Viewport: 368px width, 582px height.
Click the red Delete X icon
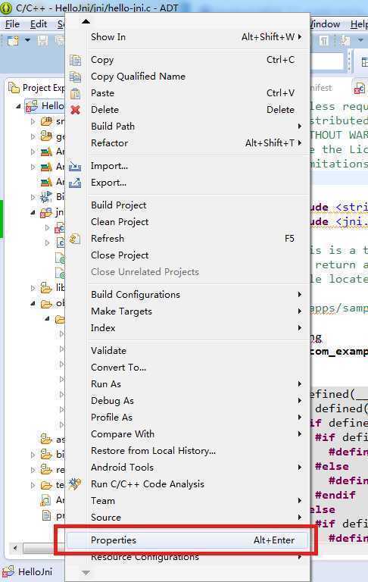pyautogui.click(x=75, y=110)
